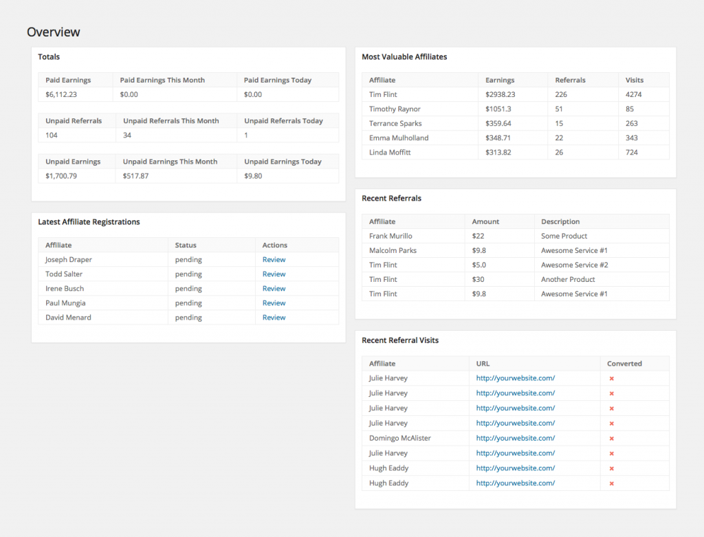Click the red X for Domingo McAlister visit
Screen dimensions: 704x537
611,439
